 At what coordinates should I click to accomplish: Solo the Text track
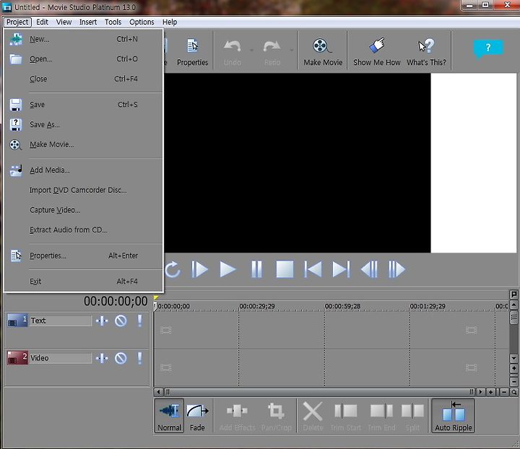[139, 321]
